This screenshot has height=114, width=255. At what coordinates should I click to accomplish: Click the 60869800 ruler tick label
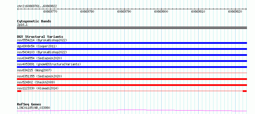161,11
